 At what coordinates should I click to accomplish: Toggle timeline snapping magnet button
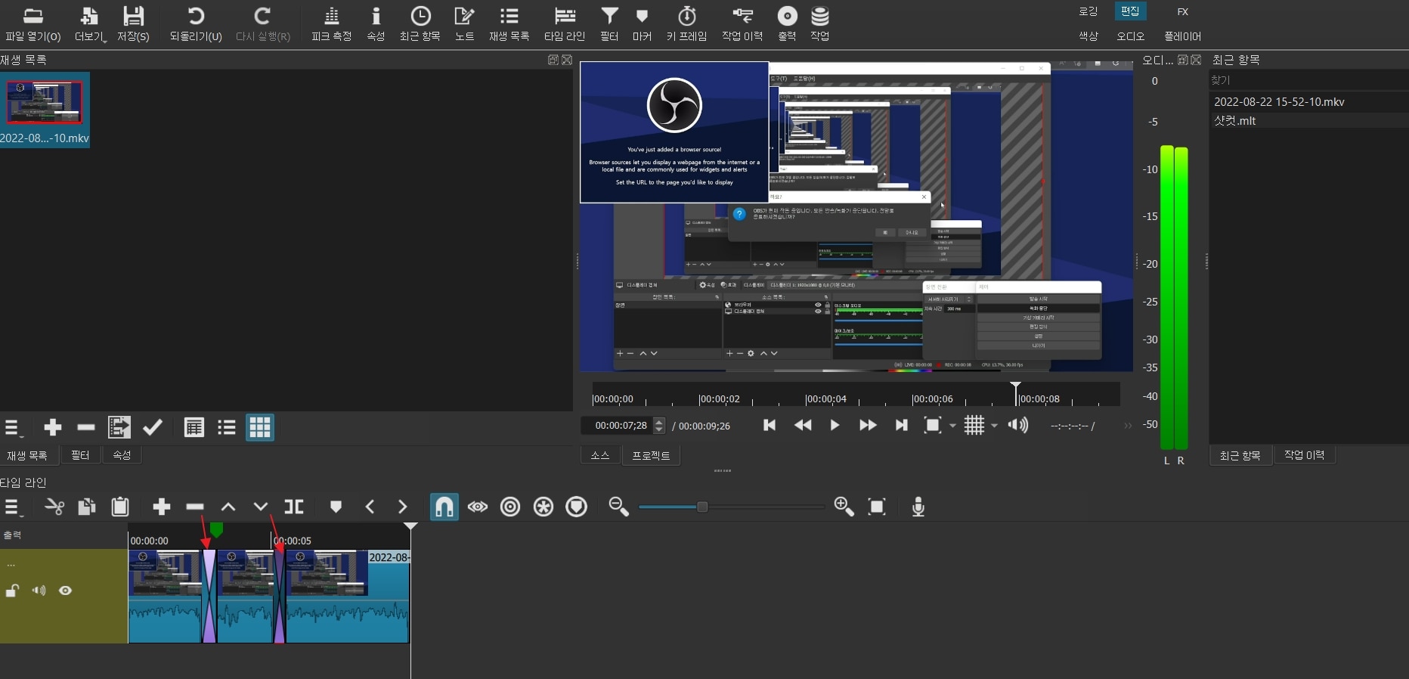444,507
